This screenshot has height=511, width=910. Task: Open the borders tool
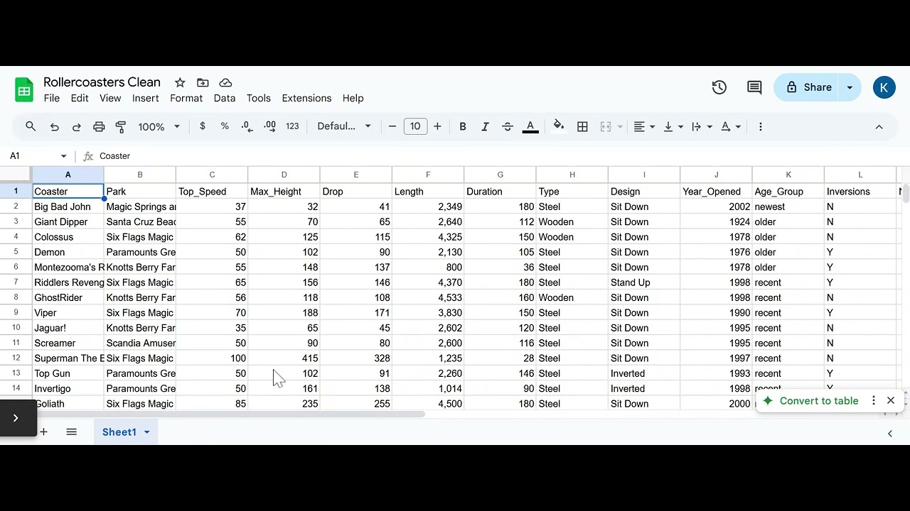click(582, 126)
